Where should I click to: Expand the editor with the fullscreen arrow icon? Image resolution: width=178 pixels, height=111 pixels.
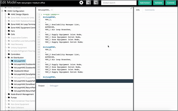click(x=131, y=8)
